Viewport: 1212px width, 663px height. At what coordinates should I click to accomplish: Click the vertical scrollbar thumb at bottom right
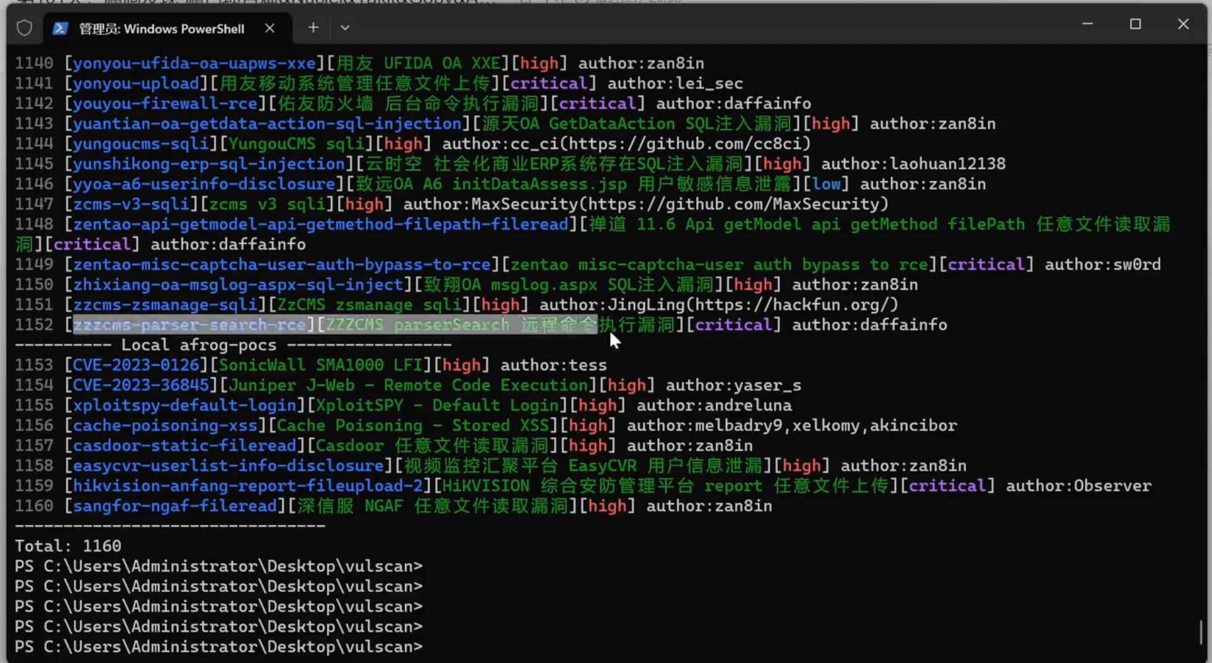tap(1200, 632)
